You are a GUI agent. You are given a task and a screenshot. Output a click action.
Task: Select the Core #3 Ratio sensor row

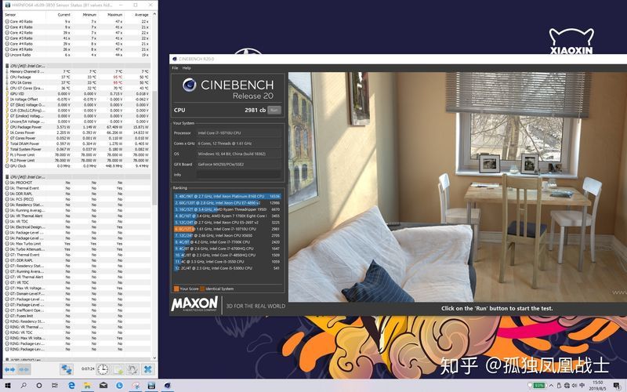click(x=77, y=38)
